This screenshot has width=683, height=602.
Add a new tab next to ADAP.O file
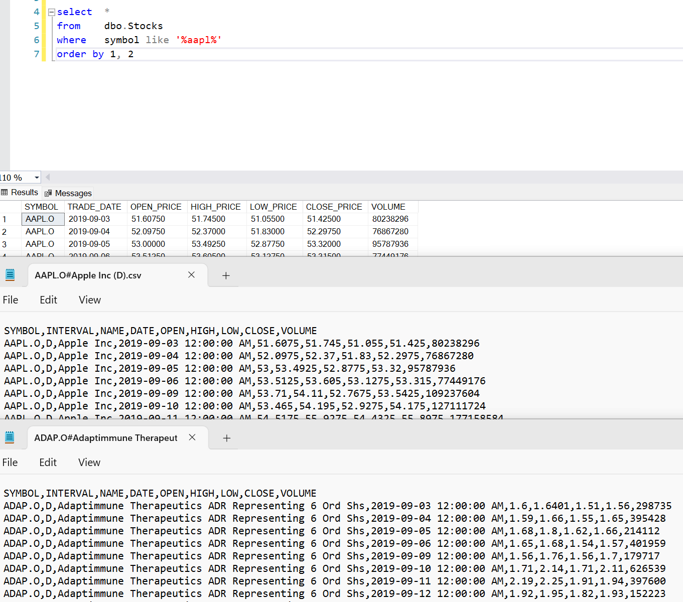click(227, 438)
